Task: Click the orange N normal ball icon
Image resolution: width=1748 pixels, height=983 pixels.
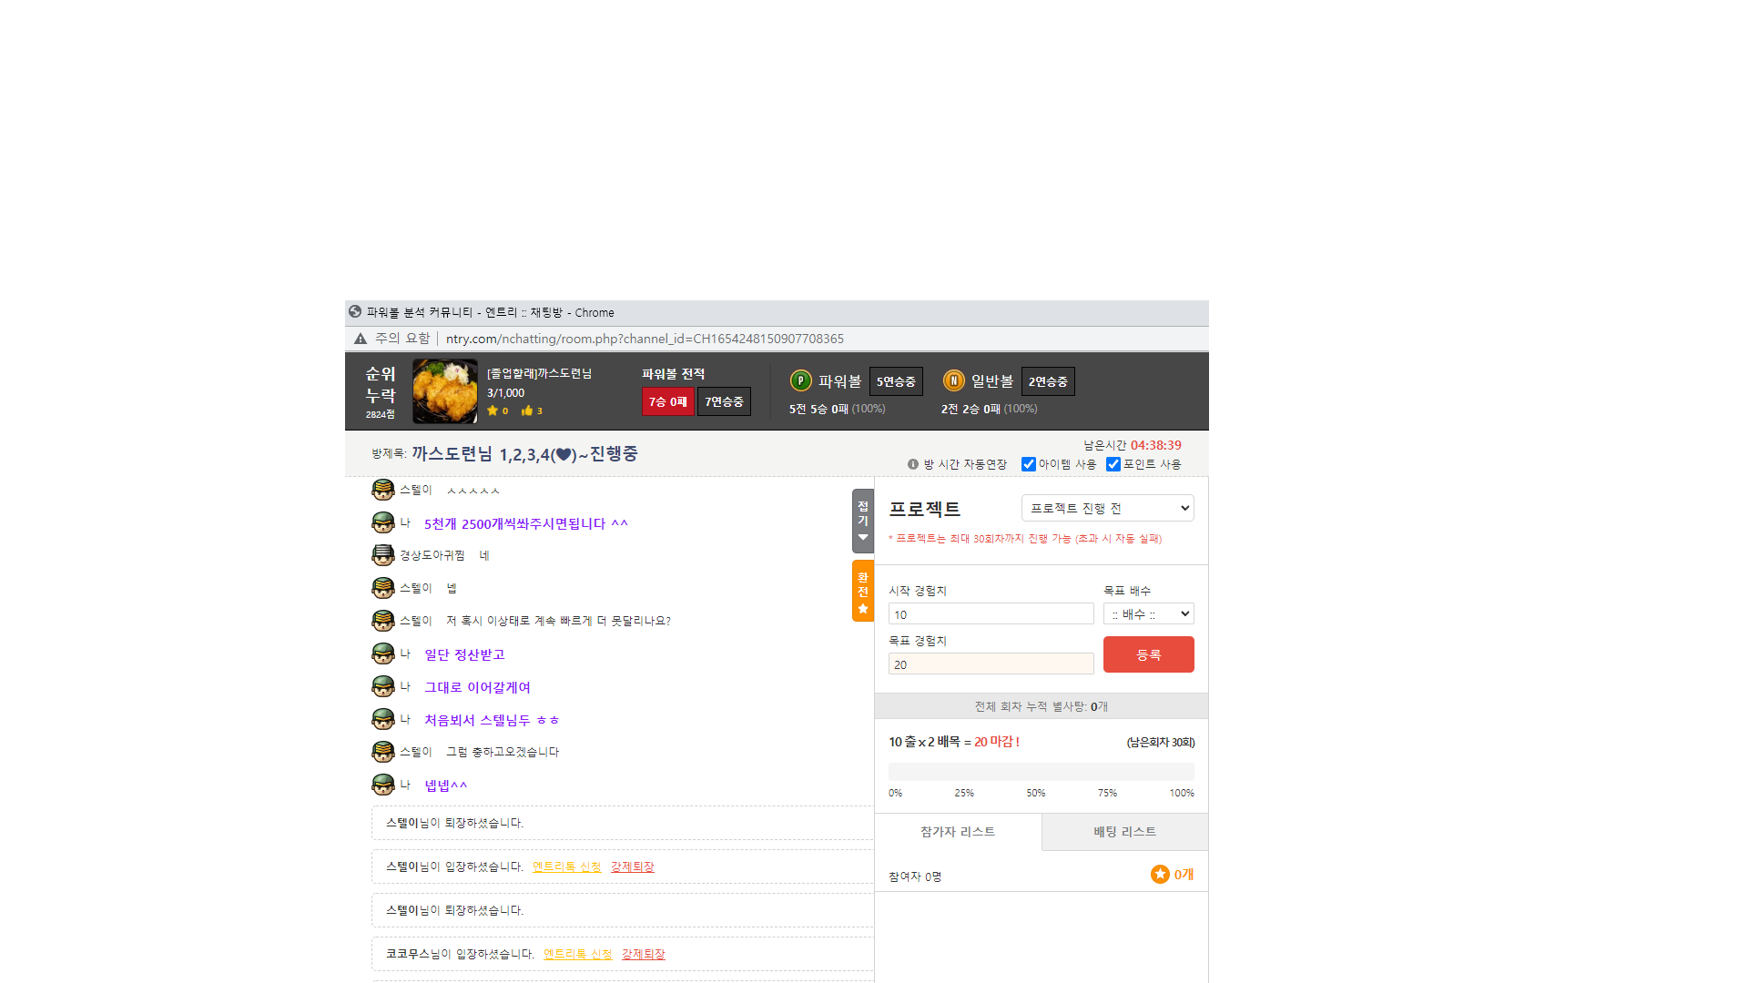Action: [x=953, y=381]
